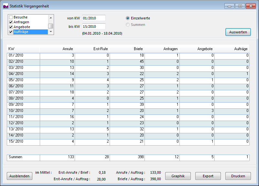Click the Statistik app icon in title bar
The width and height of the screenshot is (259, 186).
[5, 6]
